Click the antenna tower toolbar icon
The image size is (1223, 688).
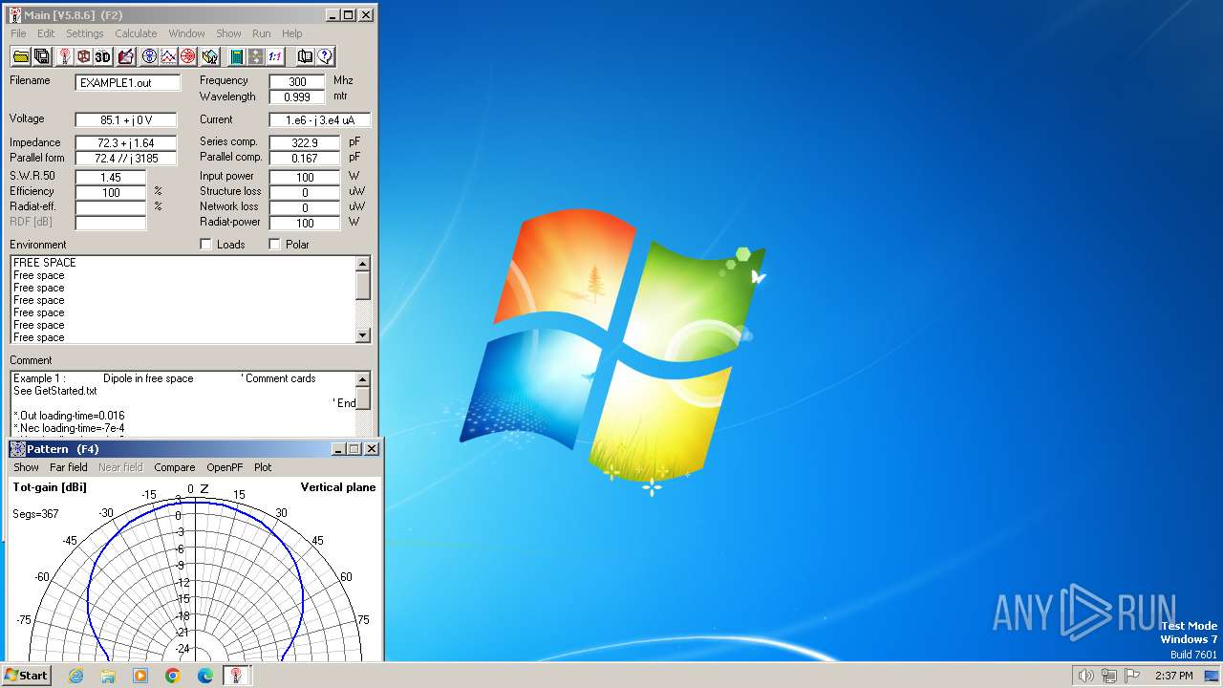64,56
